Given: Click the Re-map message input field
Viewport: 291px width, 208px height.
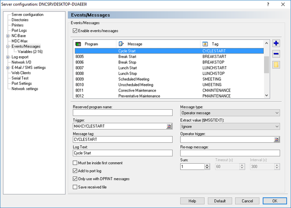Looking at the screenshot, I should pos(230,153).
